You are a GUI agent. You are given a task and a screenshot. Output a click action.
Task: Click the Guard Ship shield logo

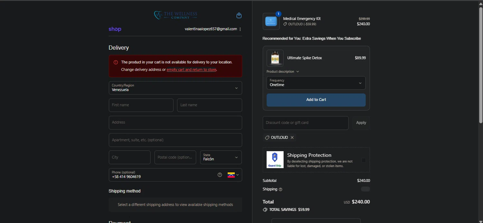coord(275,160)
